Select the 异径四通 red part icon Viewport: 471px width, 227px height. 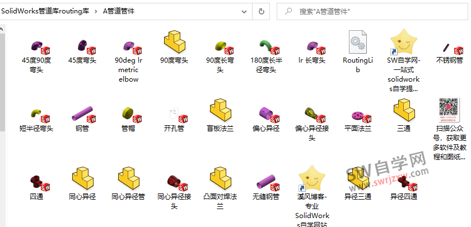pos(407,183)
